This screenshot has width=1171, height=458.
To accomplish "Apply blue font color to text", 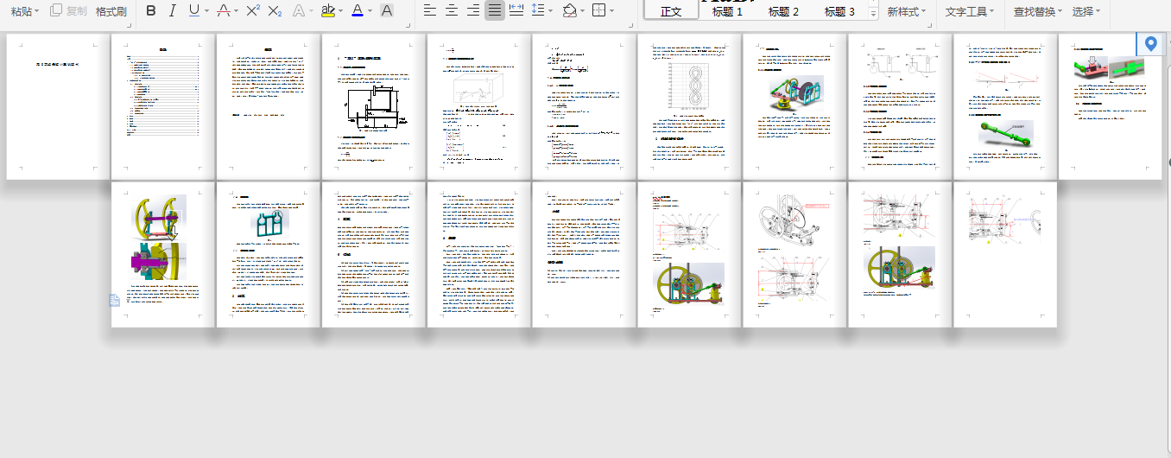I will (x=358, y=11).
